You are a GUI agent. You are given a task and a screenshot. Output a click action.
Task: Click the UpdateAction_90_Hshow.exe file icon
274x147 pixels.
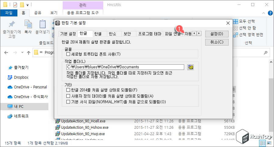coord(58,128)
